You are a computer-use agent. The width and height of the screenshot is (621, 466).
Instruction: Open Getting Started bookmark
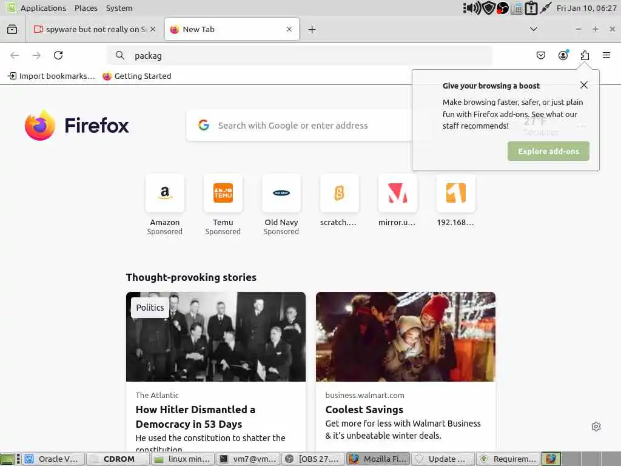(x=137, y=76)
